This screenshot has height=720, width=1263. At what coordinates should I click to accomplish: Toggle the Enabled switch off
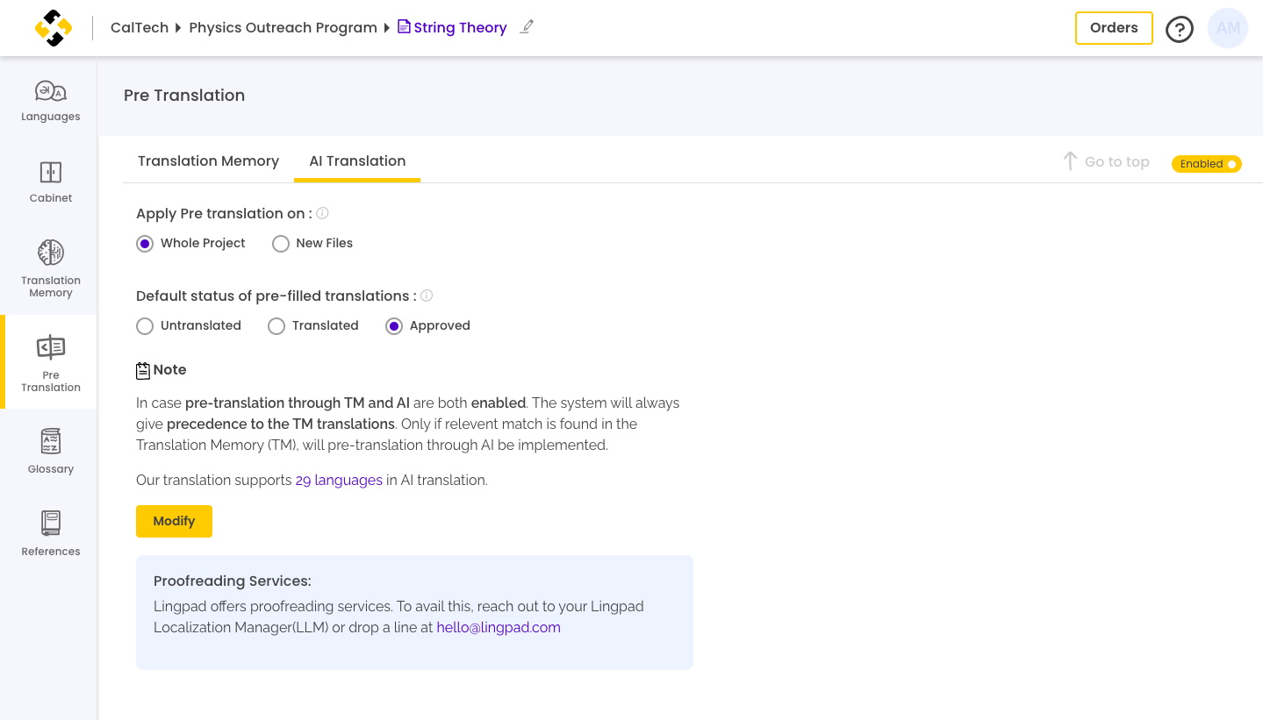(x=1206, y=164)
